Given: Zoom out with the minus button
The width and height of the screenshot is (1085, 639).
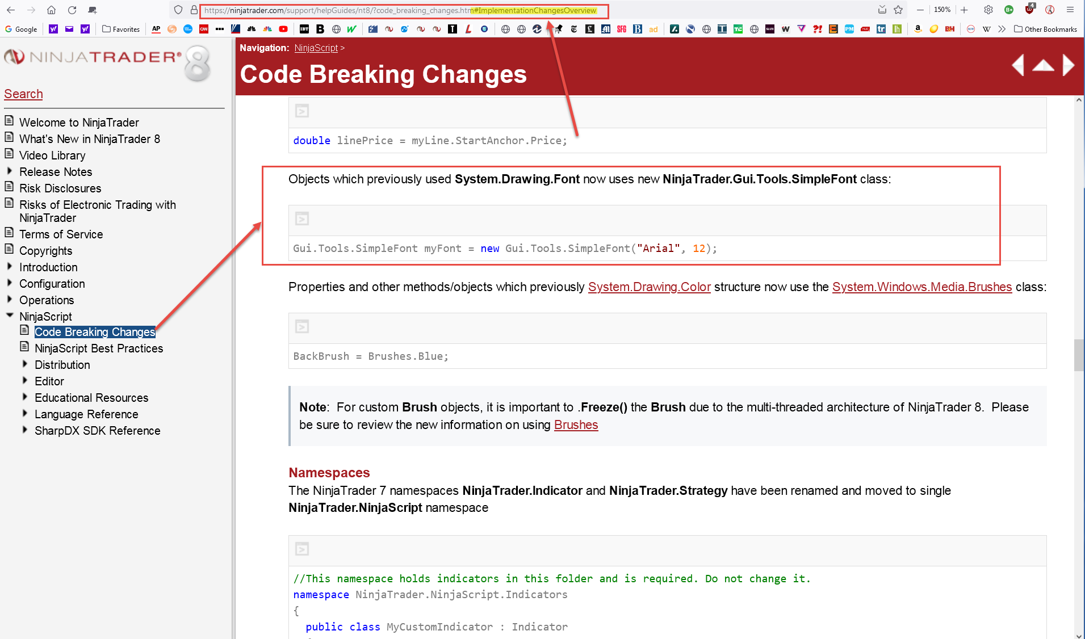Looking at the screenshot, I should click(920, 10).
